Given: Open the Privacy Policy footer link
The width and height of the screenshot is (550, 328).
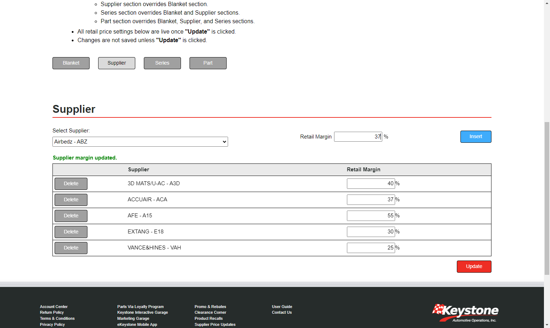Looking at the screenshot, I should pos(52,325).
